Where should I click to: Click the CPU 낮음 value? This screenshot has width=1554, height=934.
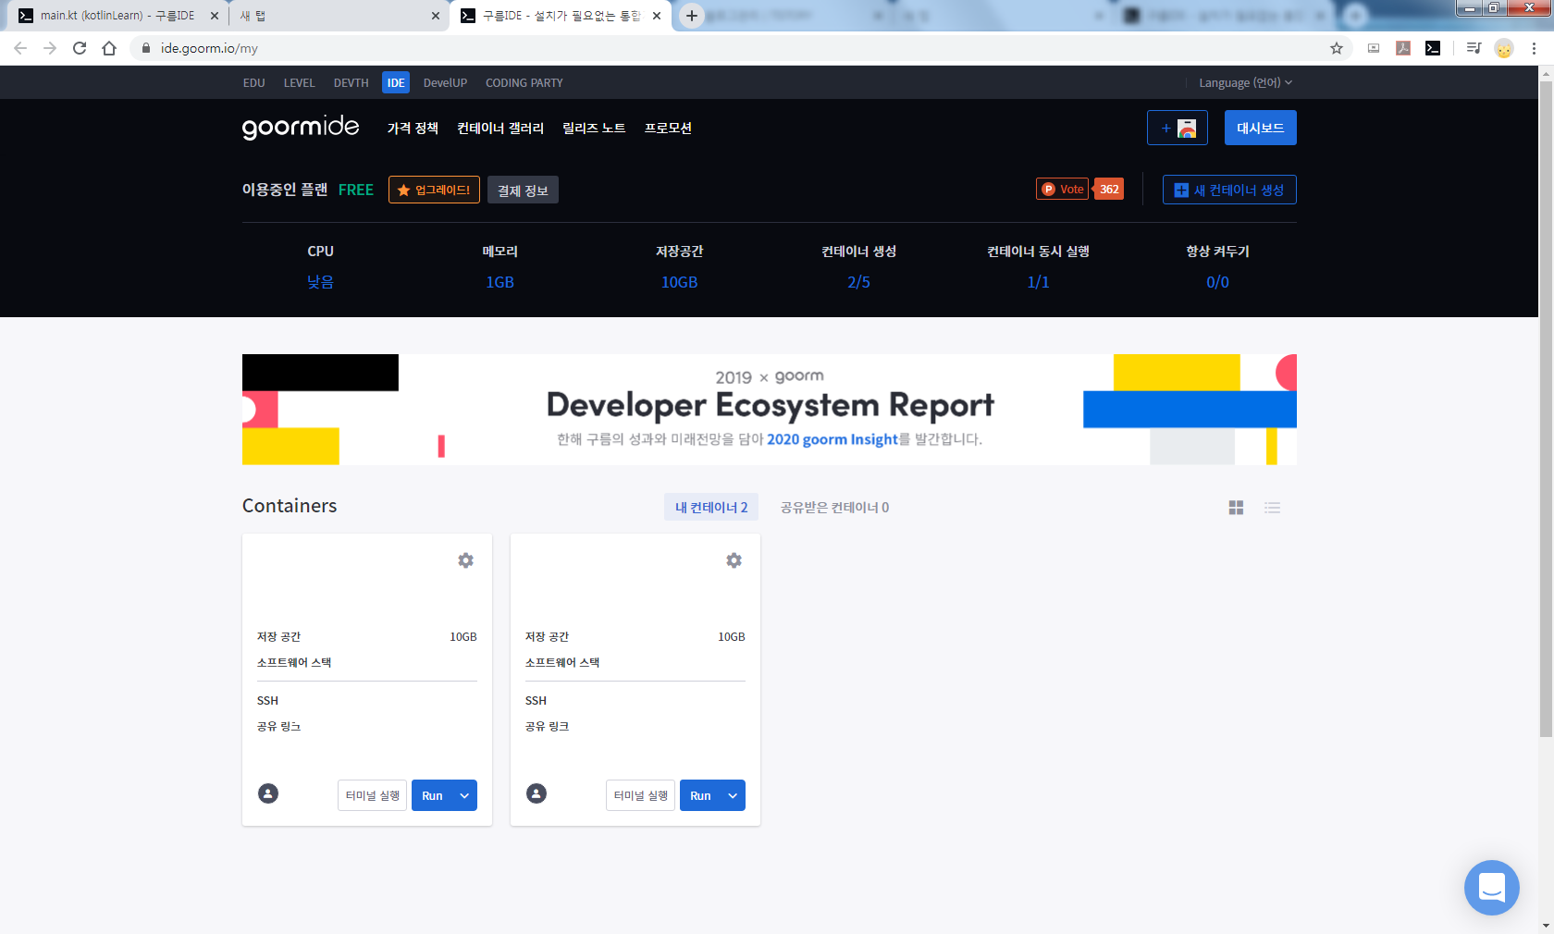[321, 282]
